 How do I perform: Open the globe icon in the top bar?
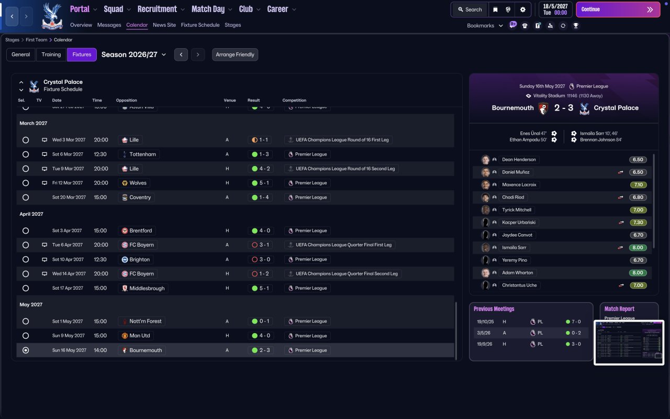508,9
